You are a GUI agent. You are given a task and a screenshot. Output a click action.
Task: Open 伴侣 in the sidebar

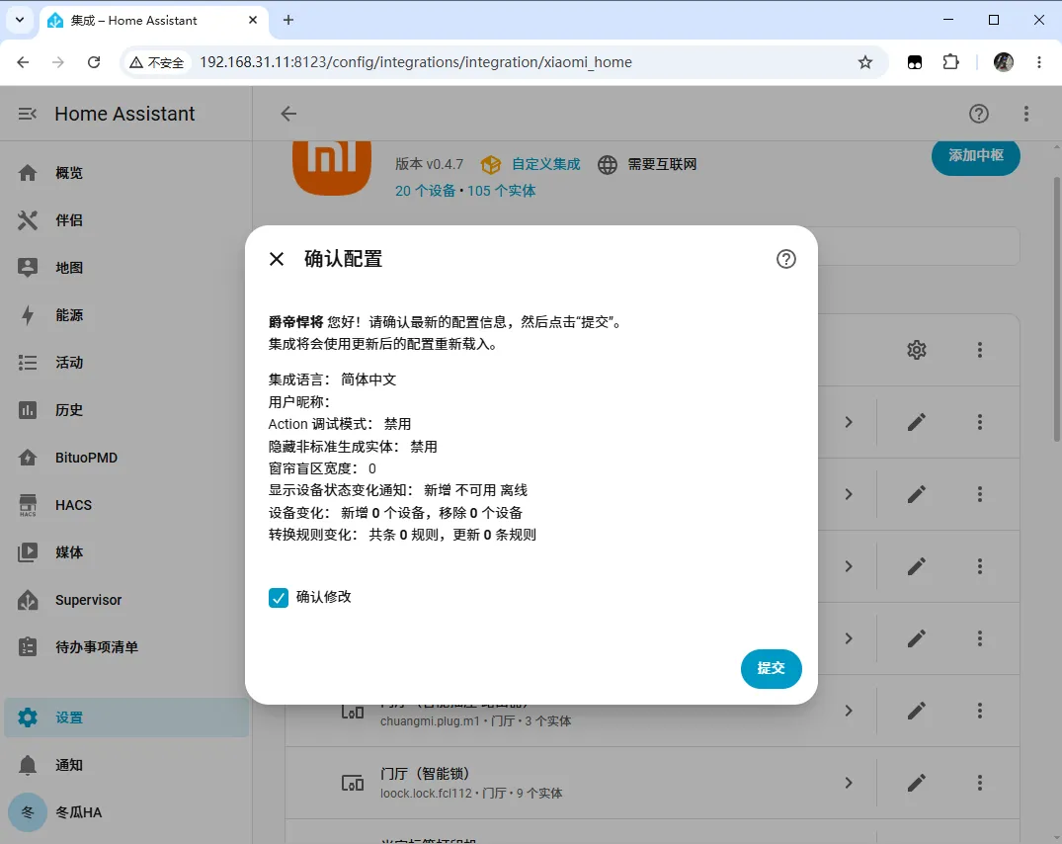tap(126, 220)
